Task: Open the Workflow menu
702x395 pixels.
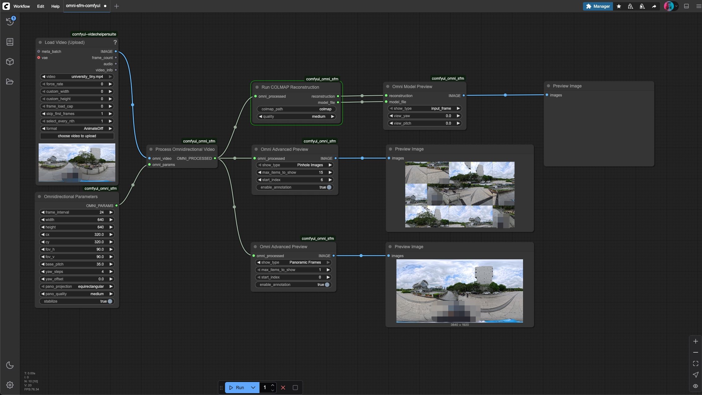Action: coord(22,6)
